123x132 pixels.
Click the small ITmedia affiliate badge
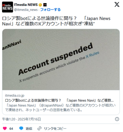tap(45, 5)
